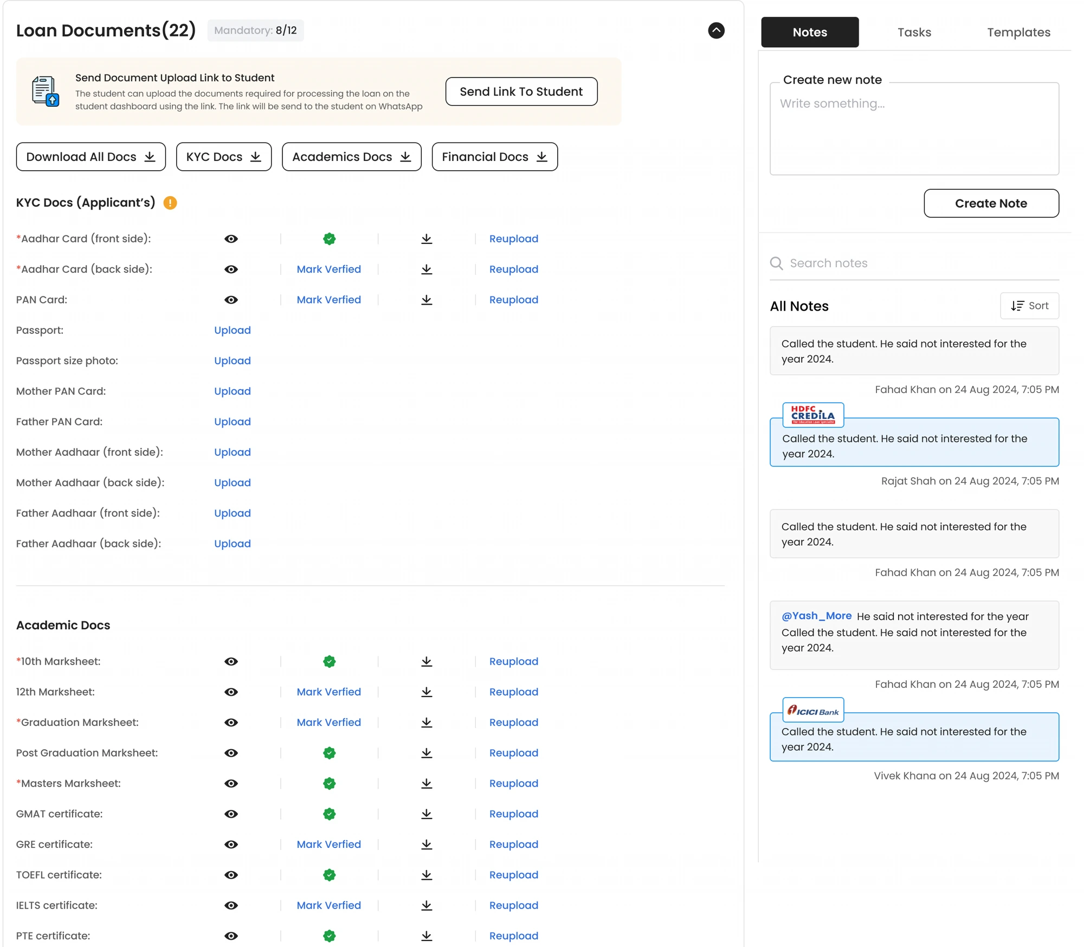Preview the PTE certificate via eye icon

231,936
